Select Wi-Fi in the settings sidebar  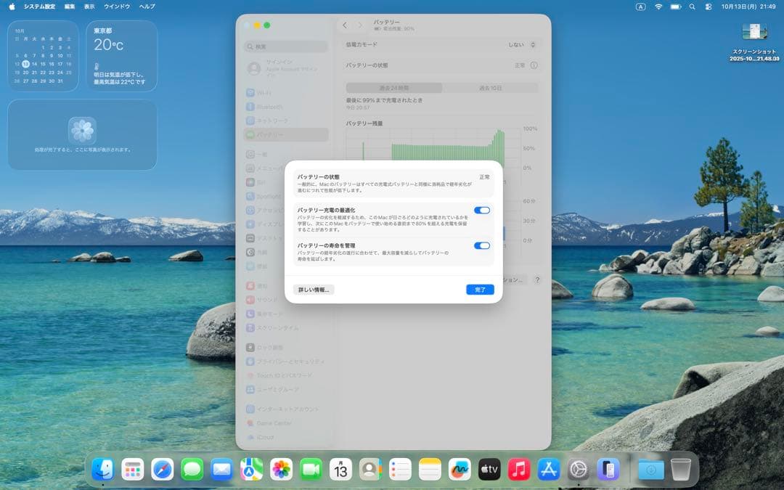(272, 92)
